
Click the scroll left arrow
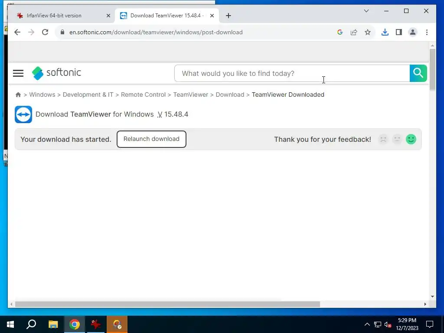point(11,304)
